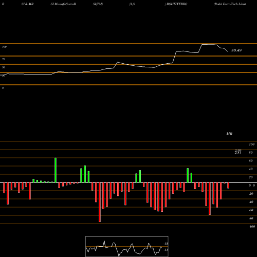Click the 60 label on the MR axis
This screenshot has width=257, height=257.
click(251, 161)
